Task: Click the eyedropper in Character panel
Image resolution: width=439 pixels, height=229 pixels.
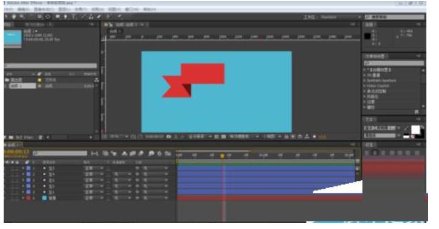Action: click(405, 128)
